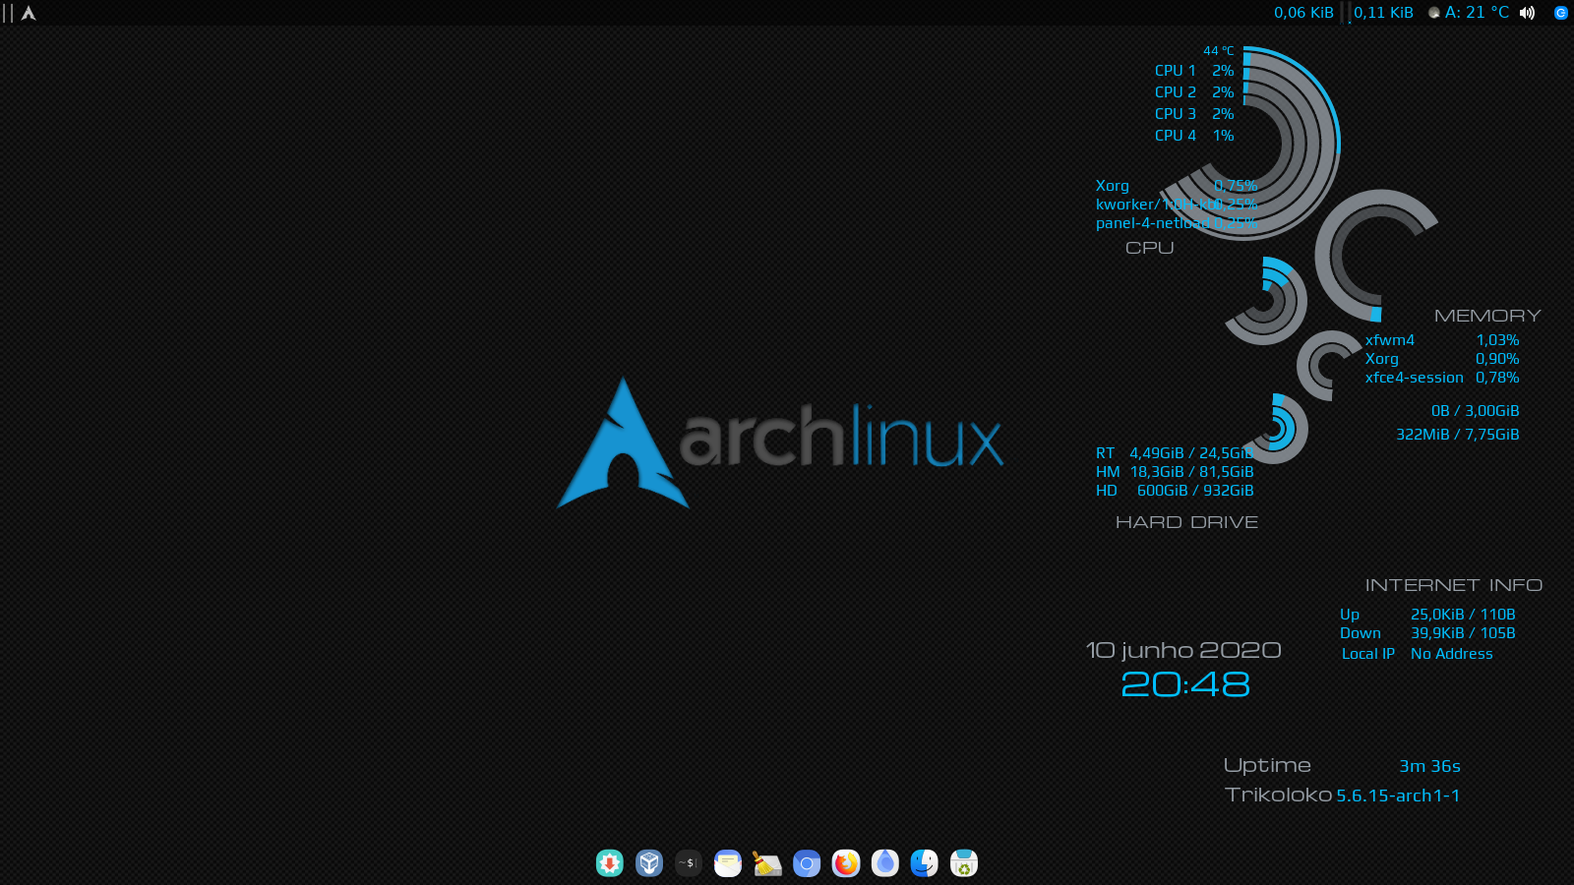The width and height of the screenshot is (1574, 885).
Task: Launch the terminal from the dock
Action: [x=689, y=863]
